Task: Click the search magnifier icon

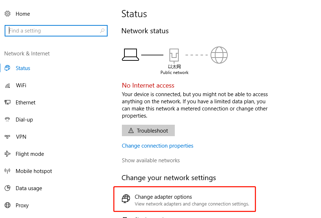Action: (x=102, y=31)
